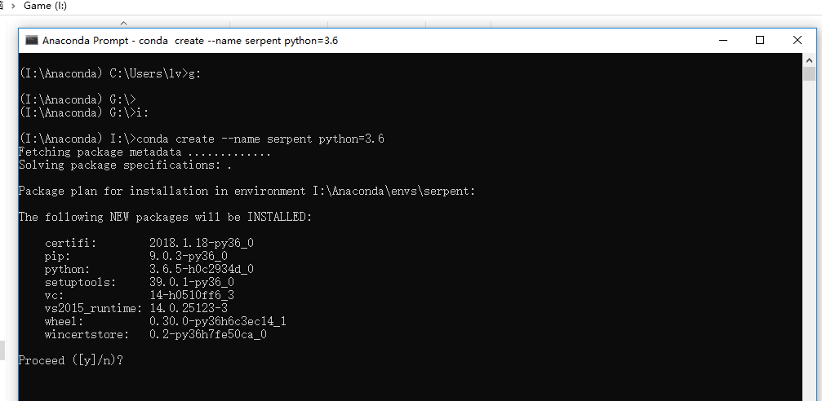Click the Anaconda Prompt title bar icon
Screen dimensions: 822x401
32,40
